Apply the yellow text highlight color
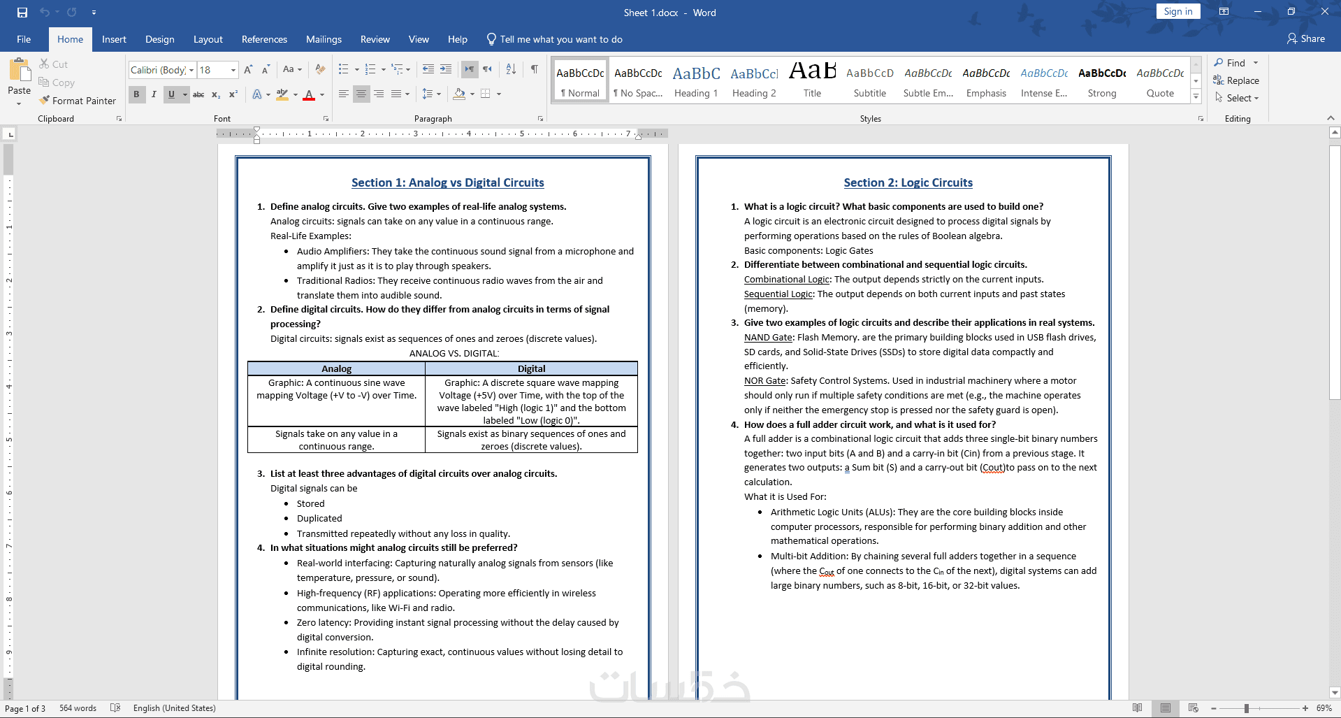 point(282,94)
